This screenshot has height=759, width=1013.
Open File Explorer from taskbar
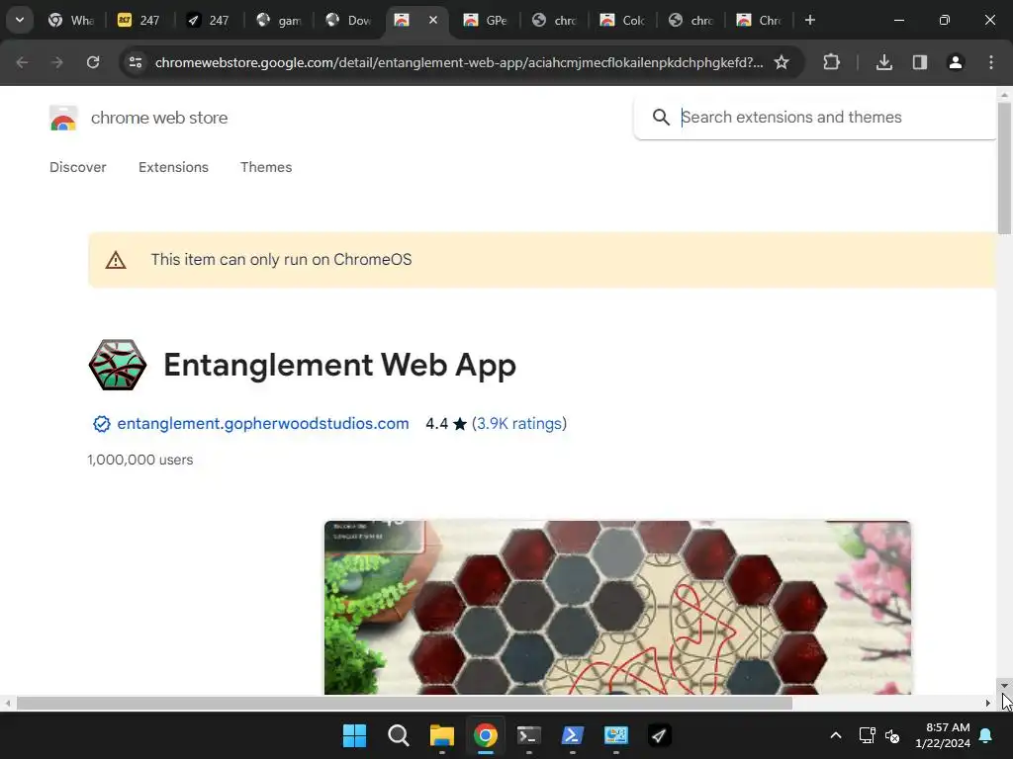pos(442,735)
